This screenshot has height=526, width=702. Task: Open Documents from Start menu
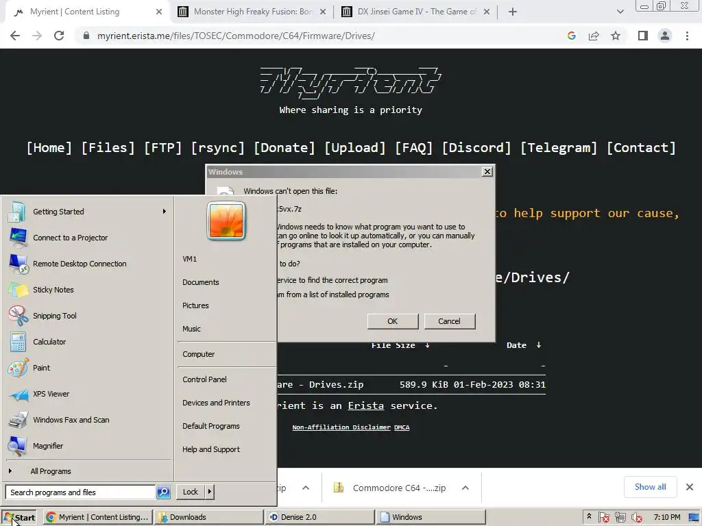pos(201,282)
